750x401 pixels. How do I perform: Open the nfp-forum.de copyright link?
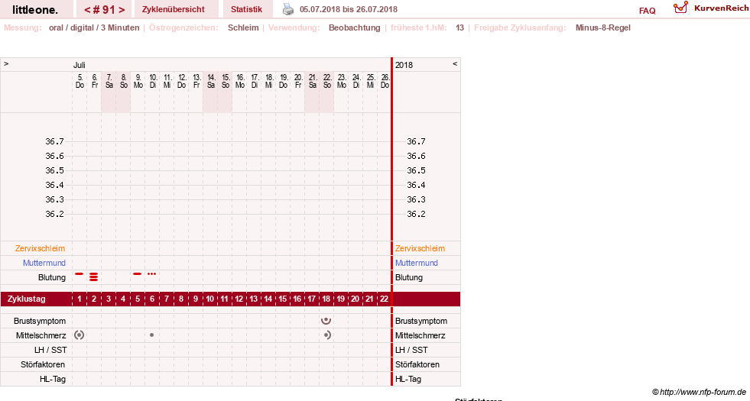699,392
